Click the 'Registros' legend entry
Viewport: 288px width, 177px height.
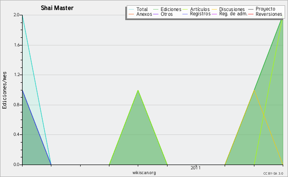pos(200,14)
